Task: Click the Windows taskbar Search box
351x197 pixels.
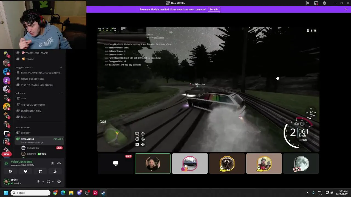Action: pyautogui.click(x=30, y=193)
